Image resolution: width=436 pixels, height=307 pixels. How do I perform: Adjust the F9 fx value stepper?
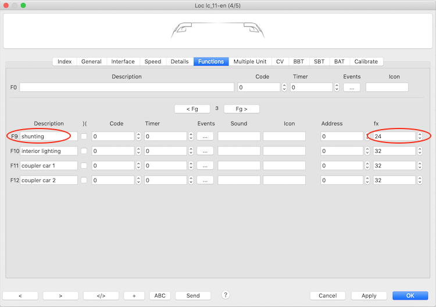[419, 136]
